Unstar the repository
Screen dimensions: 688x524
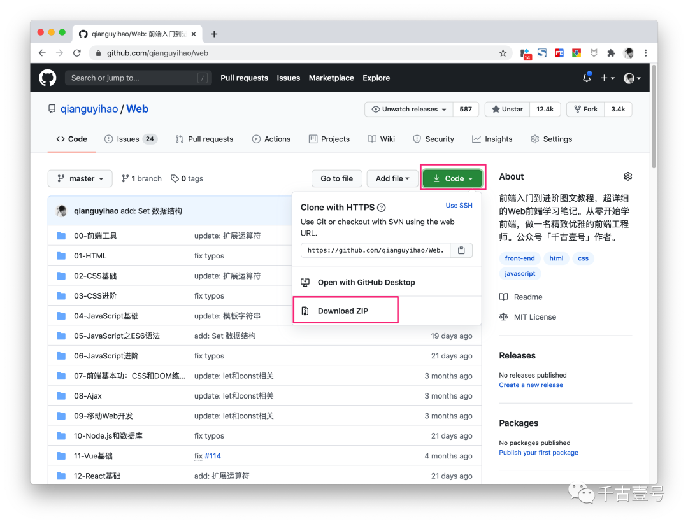coord(507,109)
